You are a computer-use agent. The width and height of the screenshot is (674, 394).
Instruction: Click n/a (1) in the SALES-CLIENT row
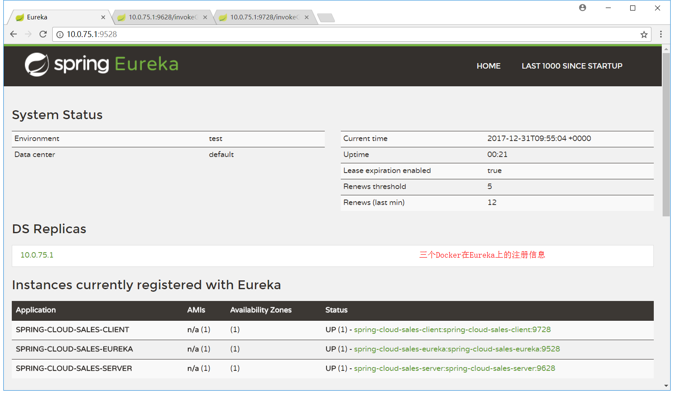[x=199, y=330]
